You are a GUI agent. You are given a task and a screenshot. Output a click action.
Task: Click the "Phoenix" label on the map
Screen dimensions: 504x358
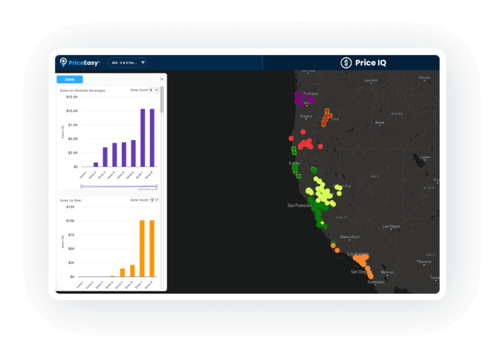pos(424,262)
